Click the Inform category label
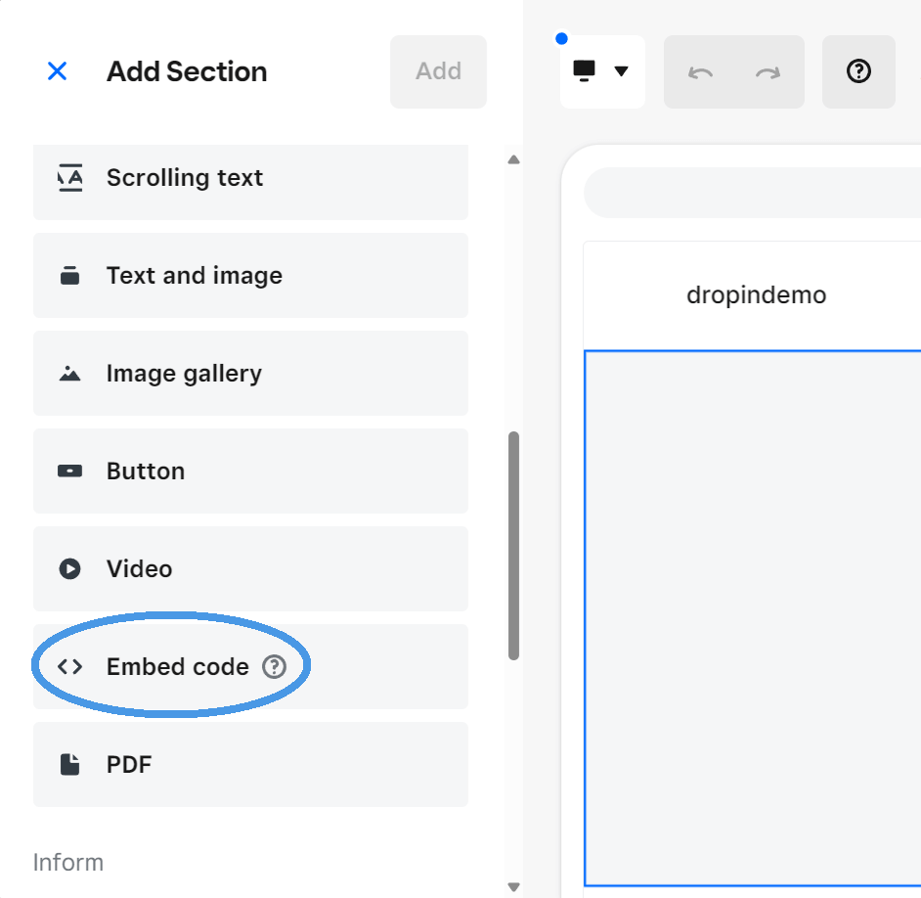Image resolution: width=921 pixels, height=898 pixels. (68, 862)
